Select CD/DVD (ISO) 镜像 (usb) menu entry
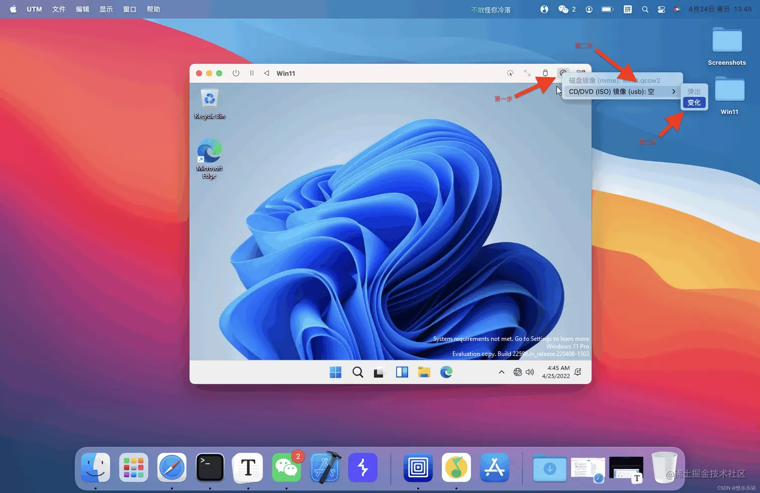The image size is (760, 493). pyautogui.click(x=622, y=91)
